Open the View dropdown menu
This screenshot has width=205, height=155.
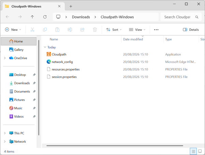pos(137,30)
